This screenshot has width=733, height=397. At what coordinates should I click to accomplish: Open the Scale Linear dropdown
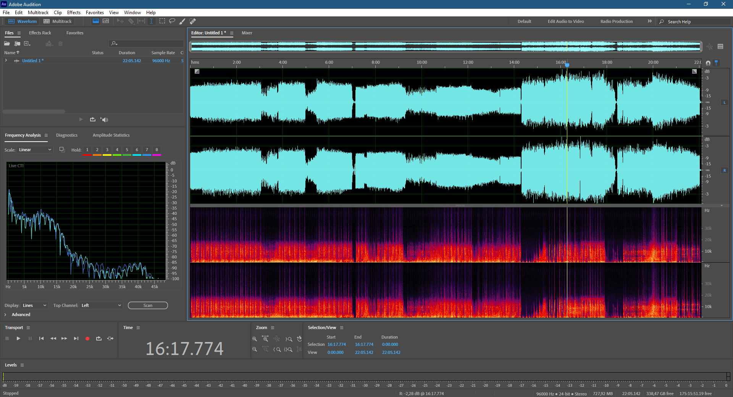[x=35, y=150]
